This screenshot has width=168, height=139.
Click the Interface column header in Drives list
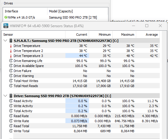tap(25, 11)
